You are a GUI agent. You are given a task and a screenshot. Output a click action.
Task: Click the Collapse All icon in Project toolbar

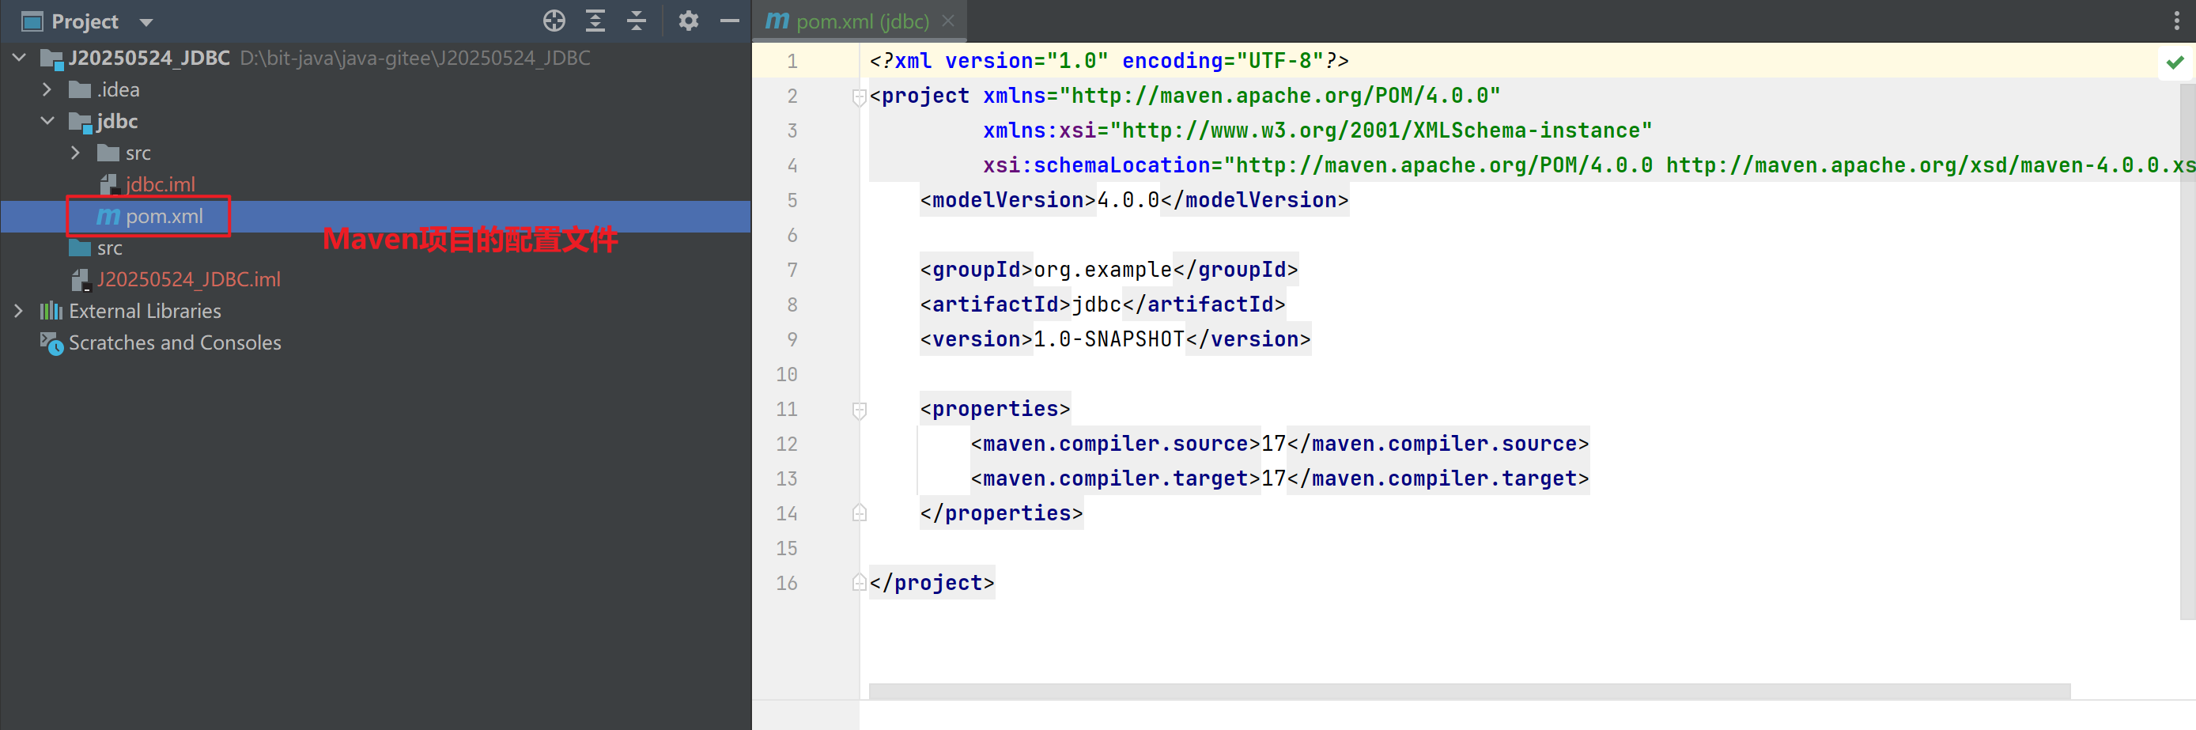click(x=636, y=21)
